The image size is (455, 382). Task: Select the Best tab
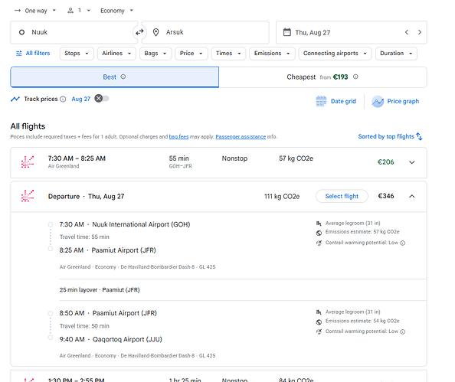click(x=115, y=77)
